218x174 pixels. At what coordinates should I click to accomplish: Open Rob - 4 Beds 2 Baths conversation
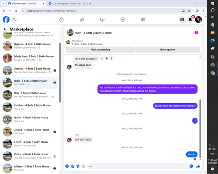click(29, 95)
